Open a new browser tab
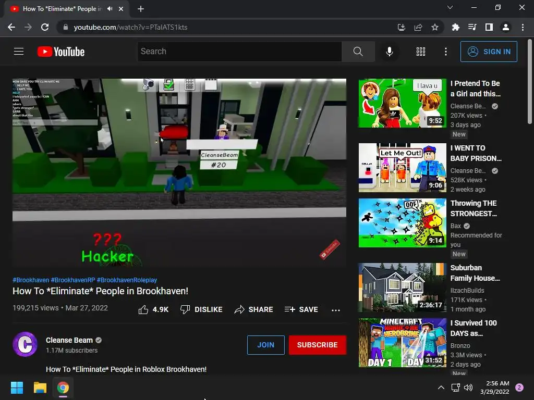 pyautogui.click(x=141, y=9)
